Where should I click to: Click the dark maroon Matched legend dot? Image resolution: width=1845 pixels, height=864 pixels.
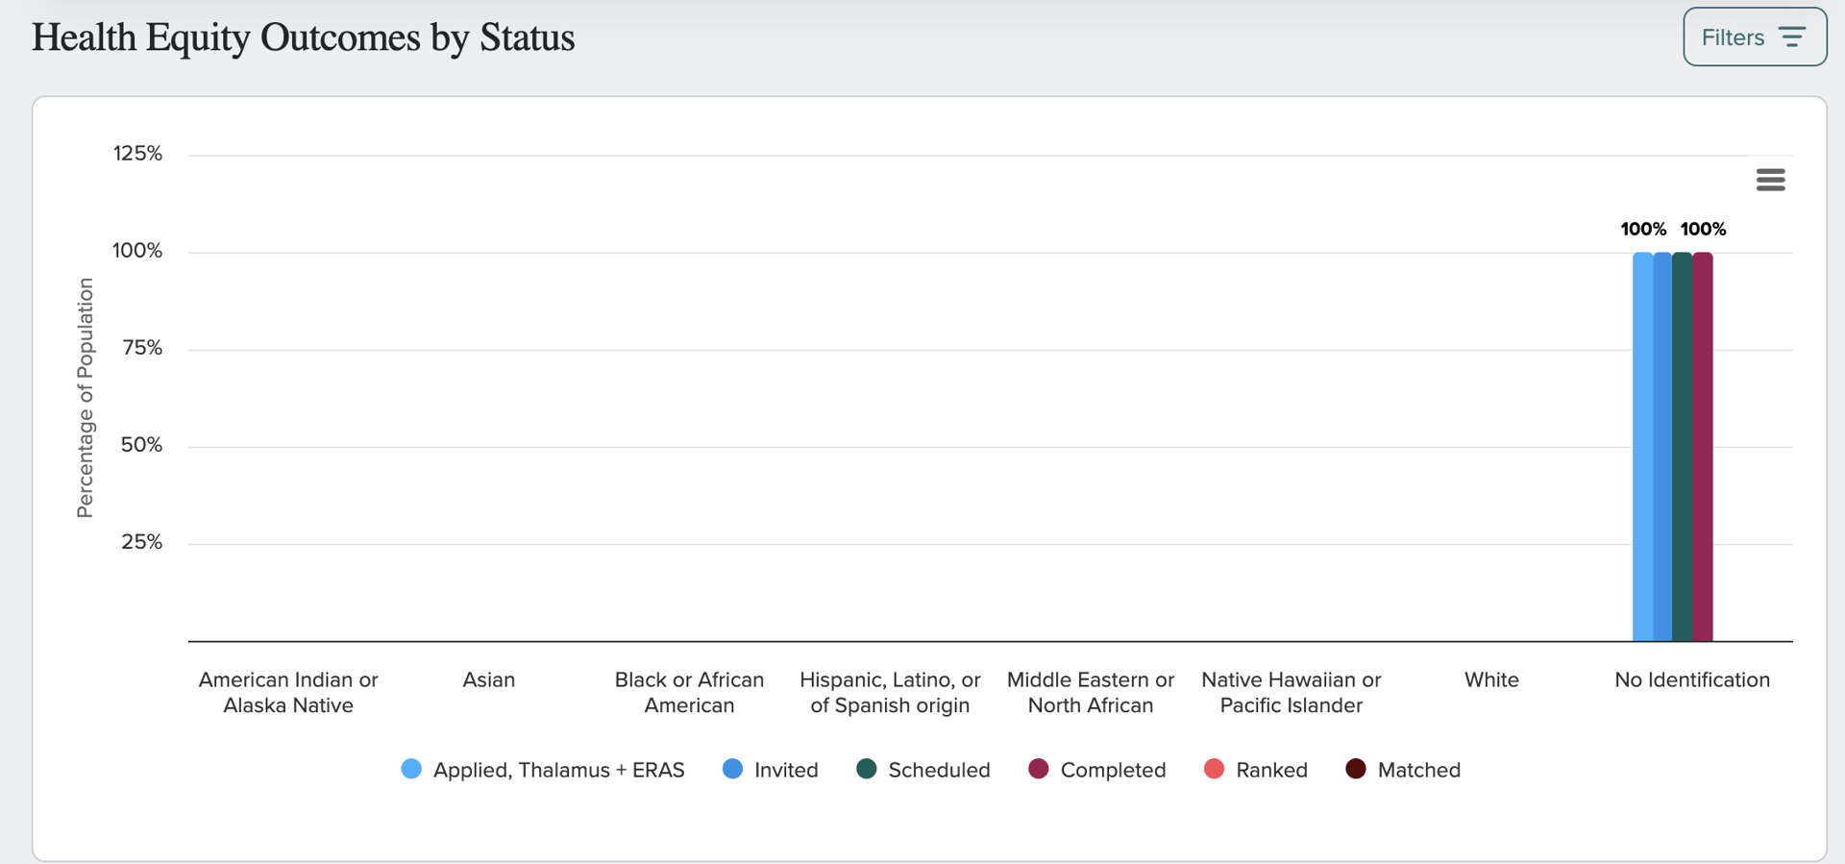tap(1355, 769)
